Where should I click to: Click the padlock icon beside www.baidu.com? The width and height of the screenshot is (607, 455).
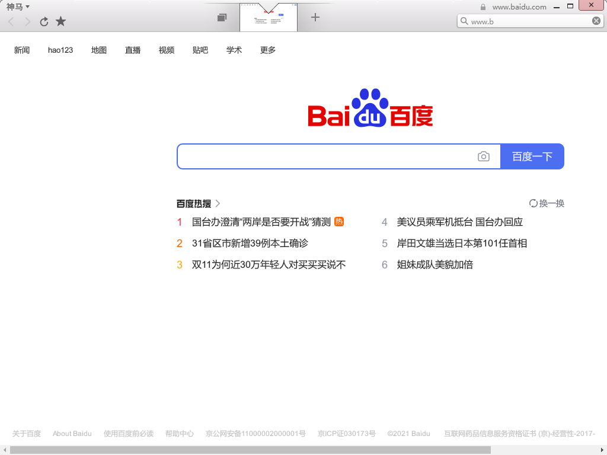click(483, 7)
